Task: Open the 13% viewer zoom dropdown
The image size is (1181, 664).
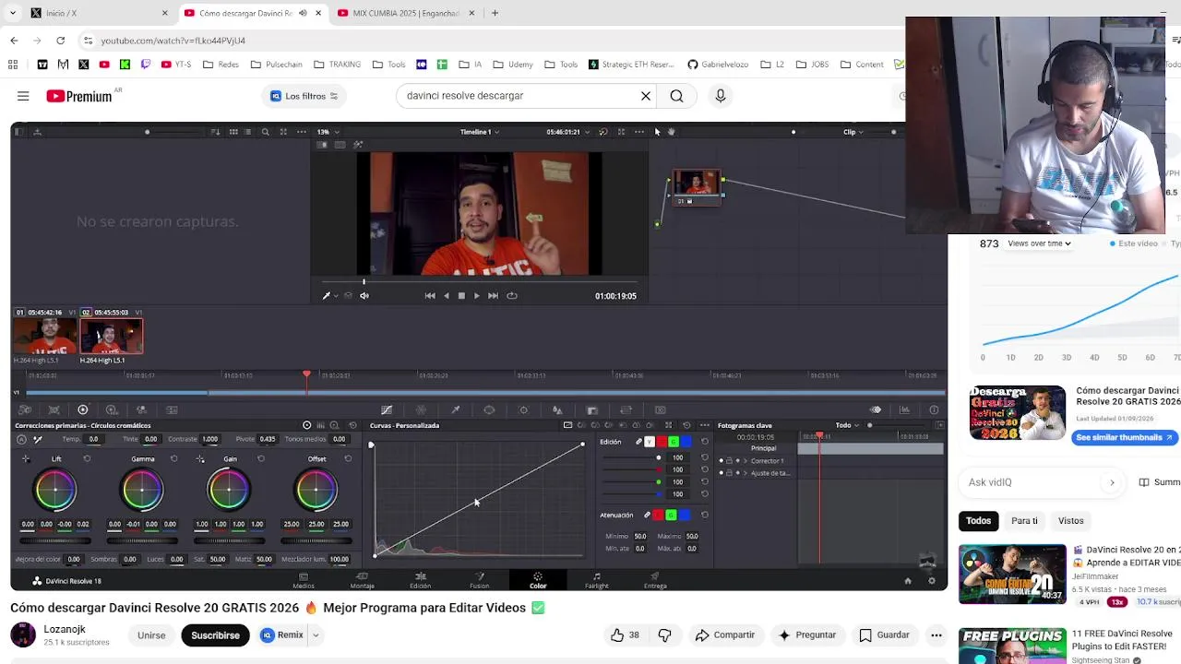Action: [x=328, y=132]
